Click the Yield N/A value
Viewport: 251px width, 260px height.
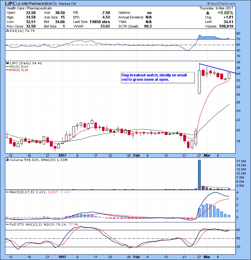point(149,22)
